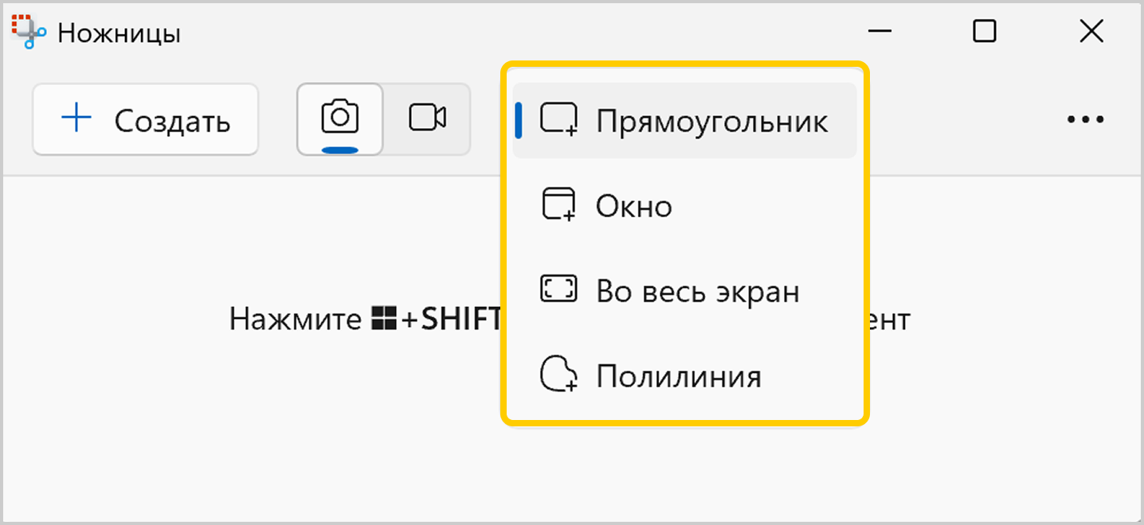Image resolution: width=1144 pixels, height=525 pixels.
Task: Select the Полилиния mode label
Action: (x=679, y=376)
